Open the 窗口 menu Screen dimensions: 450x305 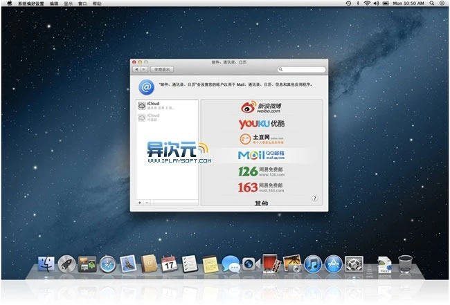tap(82, 3)
